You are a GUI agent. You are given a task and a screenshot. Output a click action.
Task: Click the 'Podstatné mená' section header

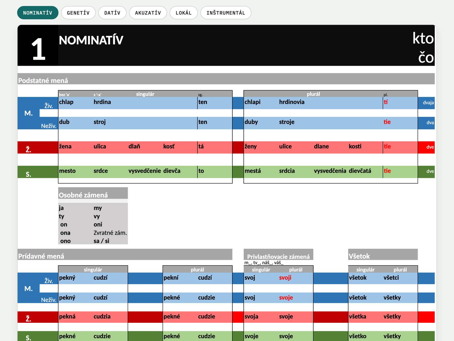pyautogui.click(x=226, y=79)
